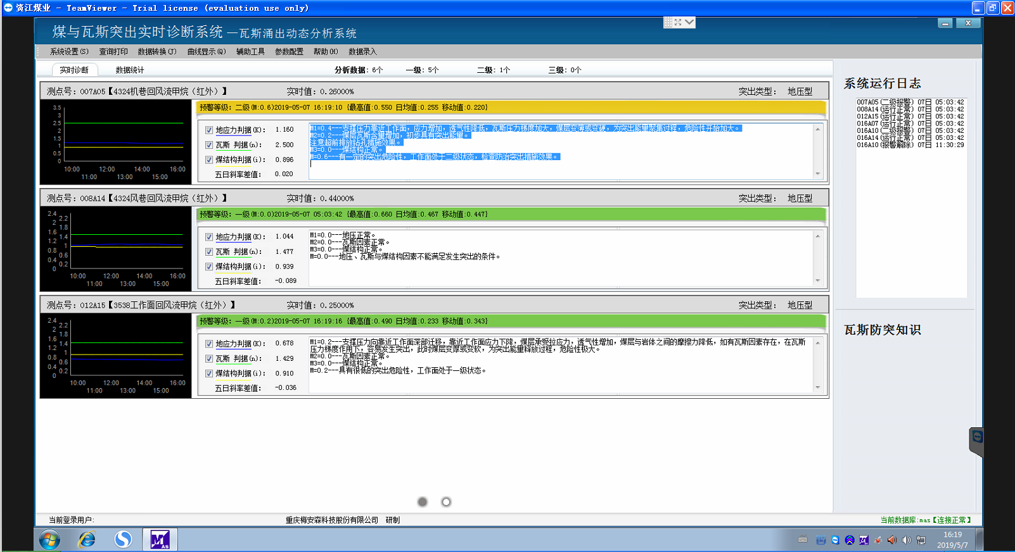Launch Internet Explorer from the taskbar
This screenshot has height=552, width=1015.
tap(87, 539)
